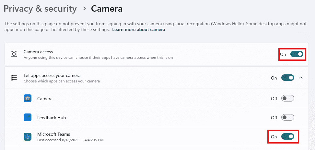The image size is (315, 150).
Task: Click the list icon beside Let apps access
Action: (14, 78)
